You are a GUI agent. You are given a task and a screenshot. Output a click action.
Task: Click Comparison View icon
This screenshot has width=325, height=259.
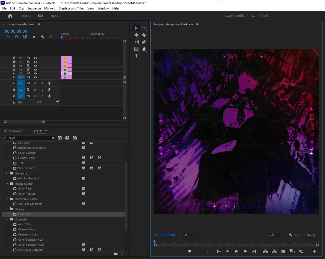[292, 251]
